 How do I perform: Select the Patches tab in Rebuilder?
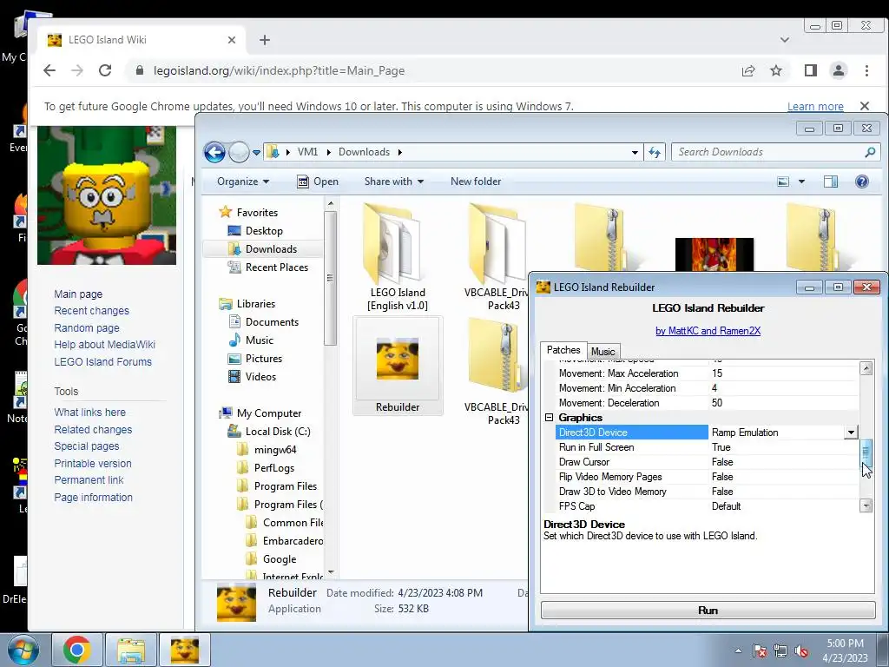point(563,350)
